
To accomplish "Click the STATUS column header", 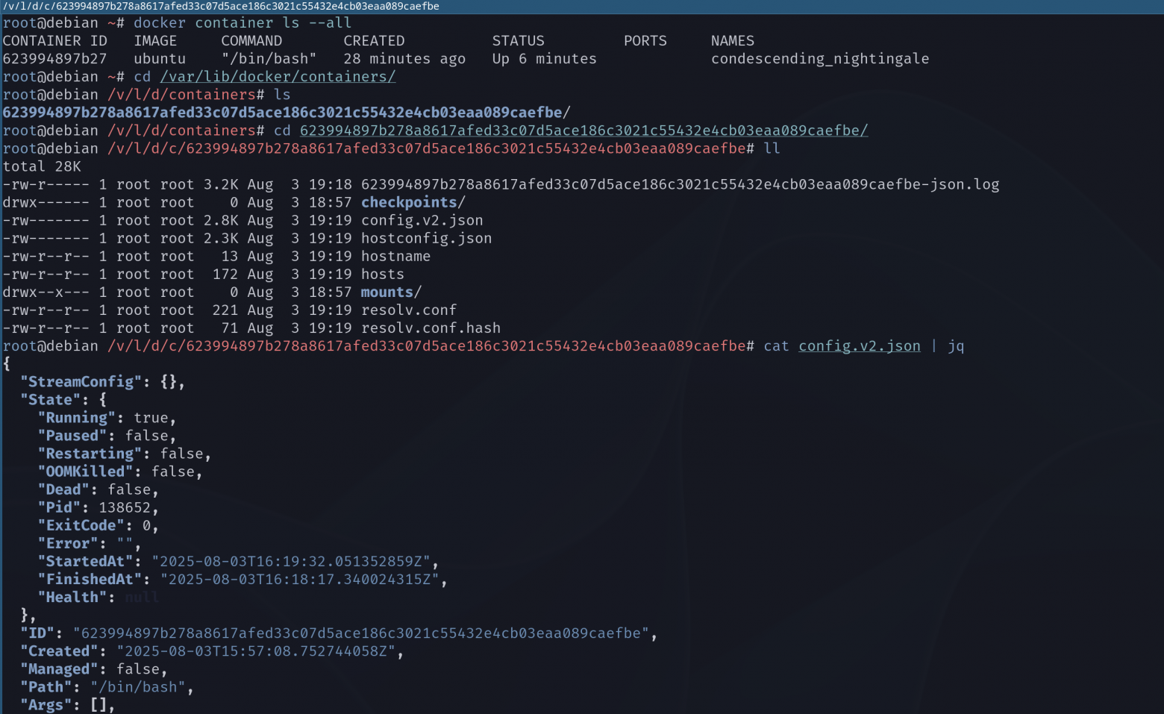I will [518, 41].
